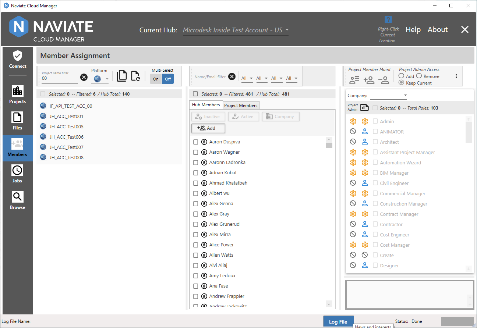
Task: Turn Multi-Select On
Action: click(x=156, y=79)
